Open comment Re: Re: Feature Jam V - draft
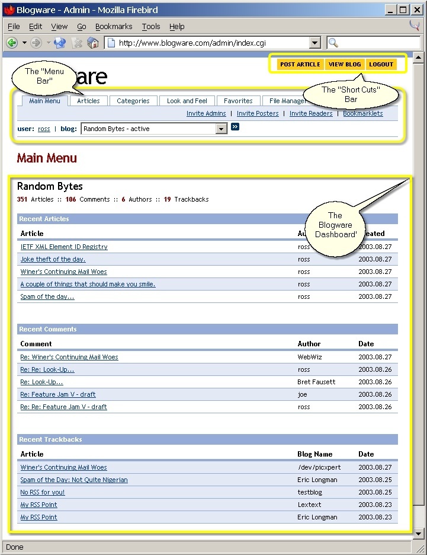Screen dimensions: 427x555 [63, 407]
